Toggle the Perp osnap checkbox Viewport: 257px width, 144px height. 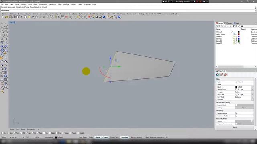pyautogui.click(x=37, y=133)
